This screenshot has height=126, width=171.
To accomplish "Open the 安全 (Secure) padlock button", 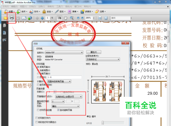I will (48, 12).
